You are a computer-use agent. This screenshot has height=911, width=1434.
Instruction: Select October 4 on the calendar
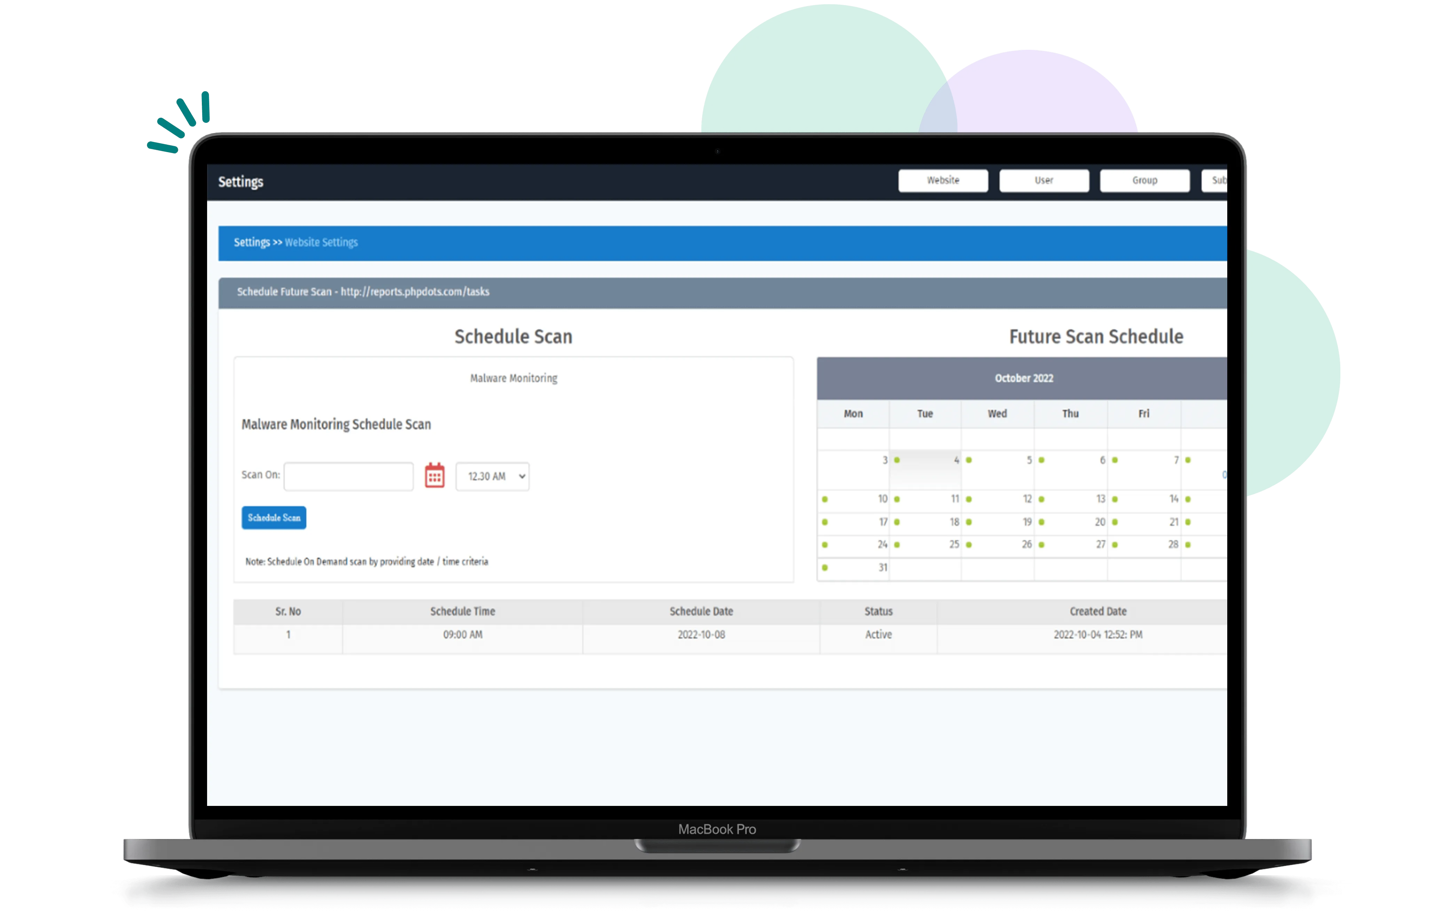(956, 460)
